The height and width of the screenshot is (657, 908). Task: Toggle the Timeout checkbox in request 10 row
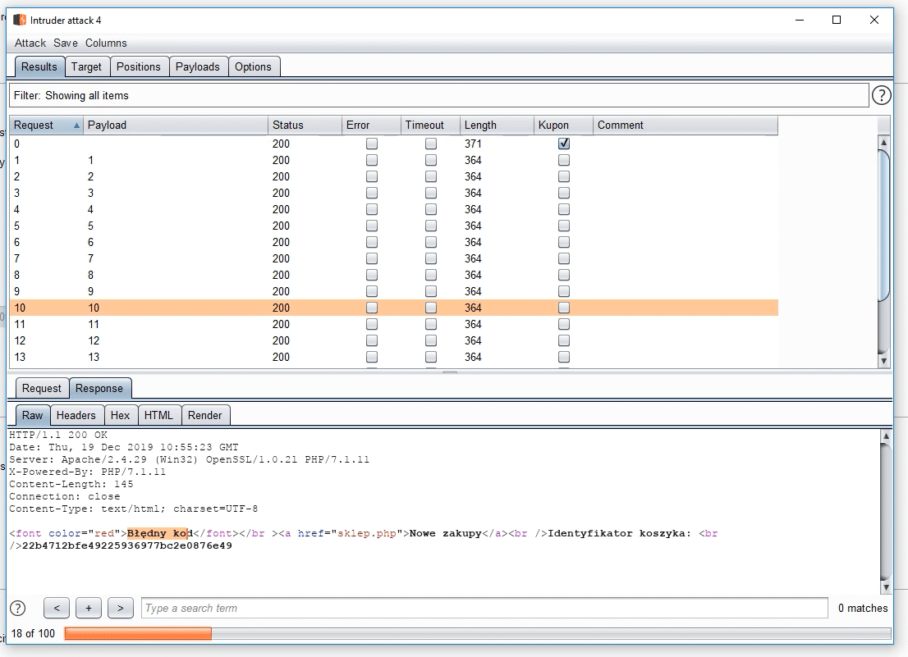pyautogui.click(x=431, y=308)
